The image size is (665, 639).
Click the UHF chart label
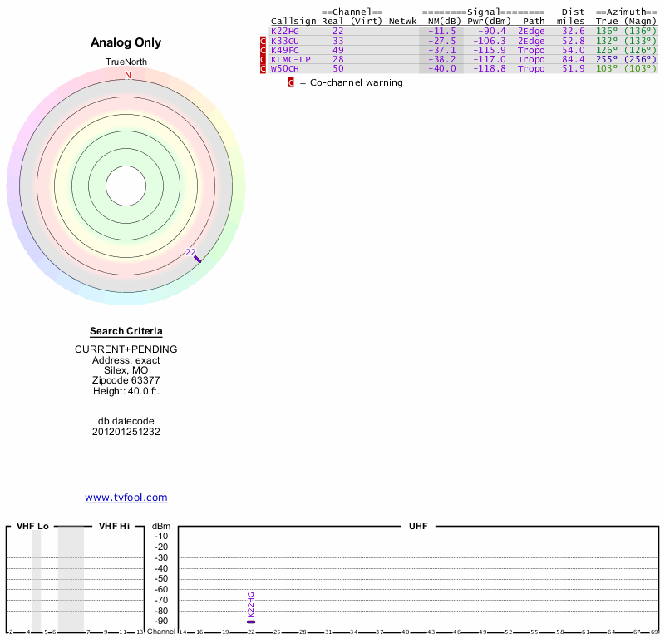click(x=418, y=526)
